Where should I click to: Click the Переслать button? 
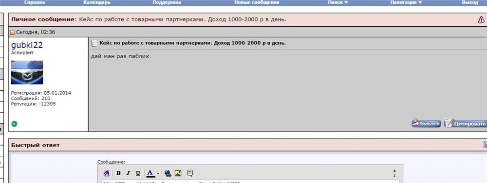click(x=427, y=123)
